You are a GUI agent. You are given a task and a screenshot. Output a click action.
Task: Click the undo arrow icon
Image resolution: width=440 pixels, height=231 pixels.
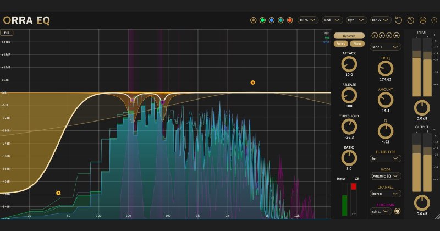coord(398,20)
